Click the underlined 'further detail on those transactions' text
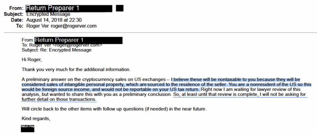 pyautogui.click(x=59, y=99)
